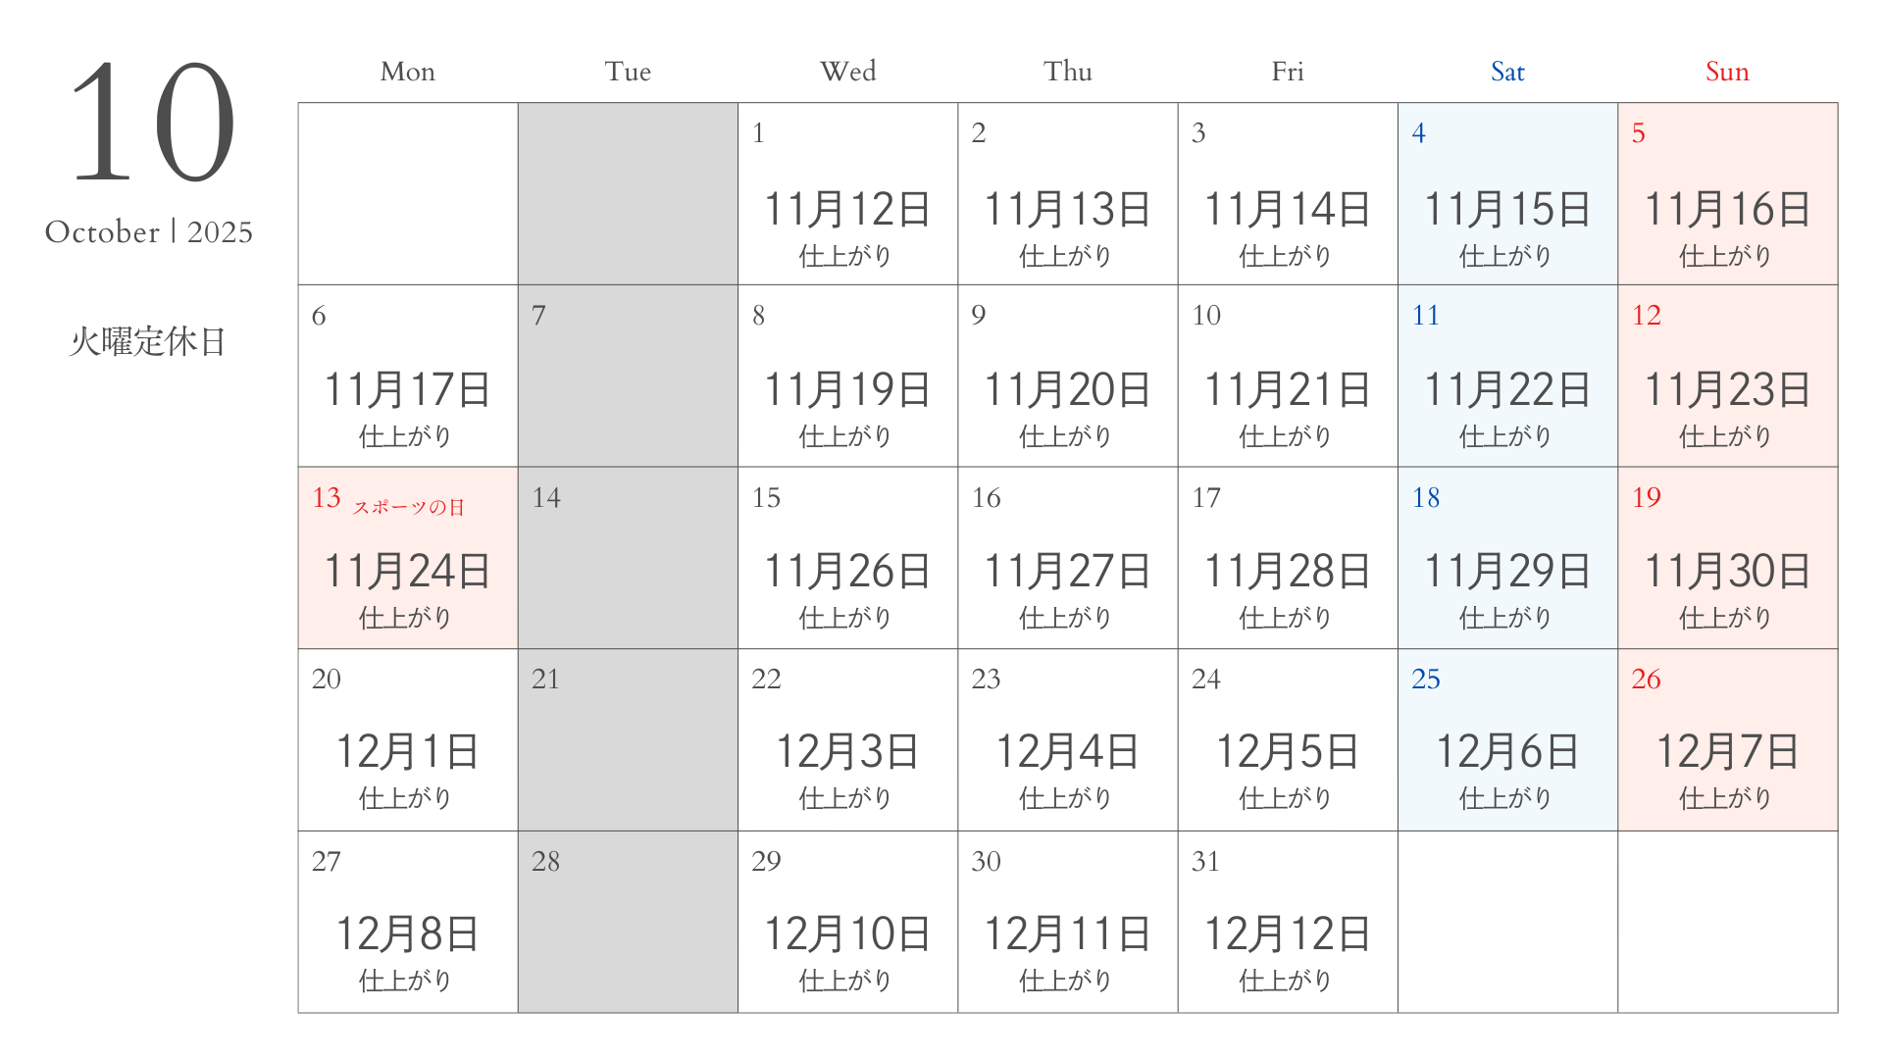
Task: Click the Mon column header
Action: pyautogui.click(x=408, y=72)
